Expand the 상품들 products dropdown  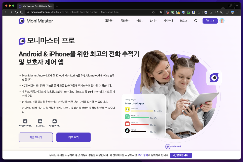click(109, 21)
